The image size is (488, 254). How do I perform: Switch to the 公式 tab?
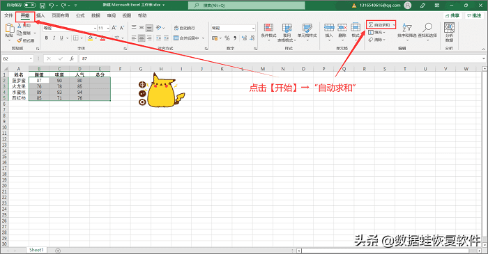[80, 15]
